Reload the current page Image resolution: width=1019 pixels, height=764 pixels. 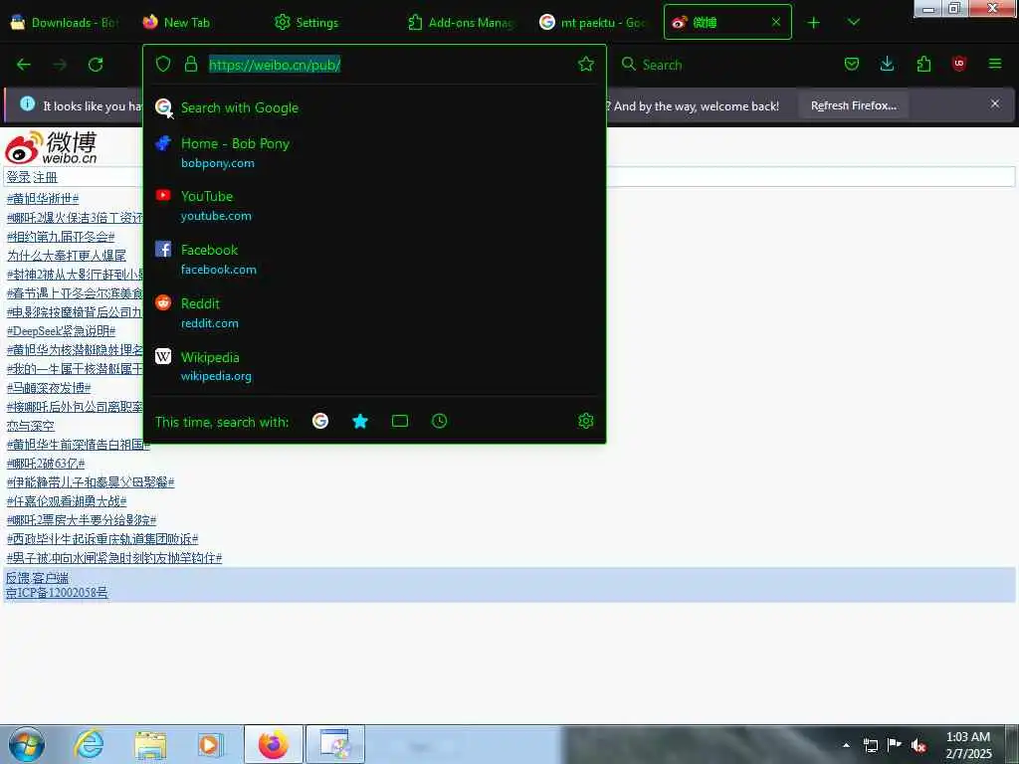(x=96, y=65)
